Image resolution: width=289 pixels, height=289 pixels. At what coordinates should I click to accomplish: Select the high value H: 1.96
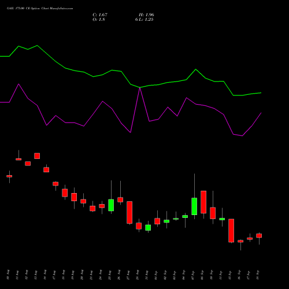coord(146,15)
